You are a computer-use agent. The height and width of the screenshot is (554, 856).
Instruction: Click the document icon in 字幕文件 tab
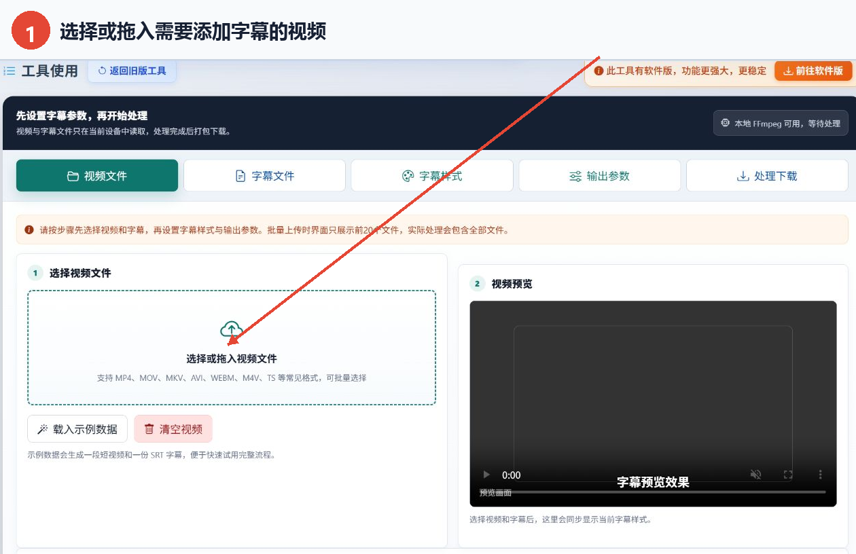240,176
